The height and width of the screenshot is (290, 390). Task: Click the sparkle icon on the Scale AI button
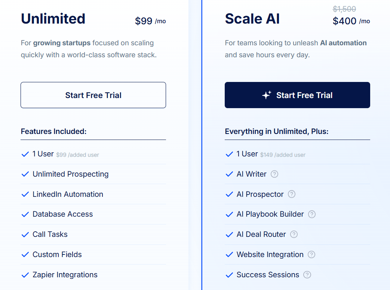point(266,95)
